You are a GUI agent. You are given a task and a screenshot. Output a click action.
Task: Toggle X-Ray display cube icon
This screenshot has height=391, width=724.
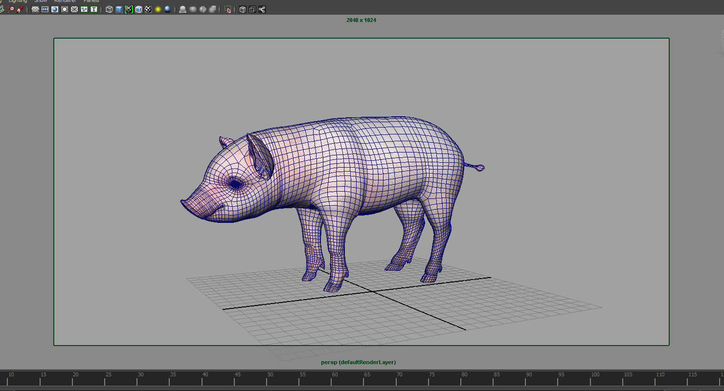tap(242, 9)
